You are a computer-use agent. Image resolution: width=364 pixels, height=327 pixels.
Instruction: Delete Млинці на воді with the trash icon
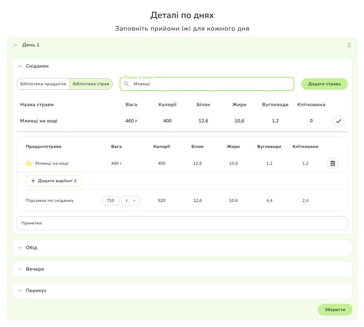(333, 163)
